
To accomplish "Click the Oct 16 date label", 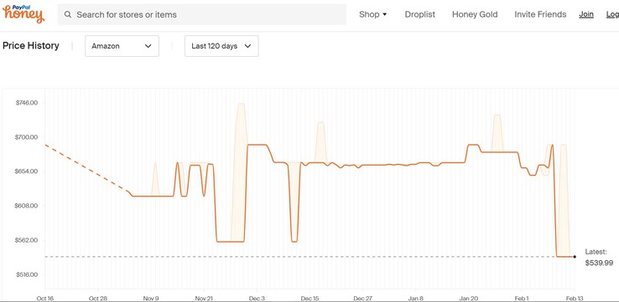I will (44, 299).
